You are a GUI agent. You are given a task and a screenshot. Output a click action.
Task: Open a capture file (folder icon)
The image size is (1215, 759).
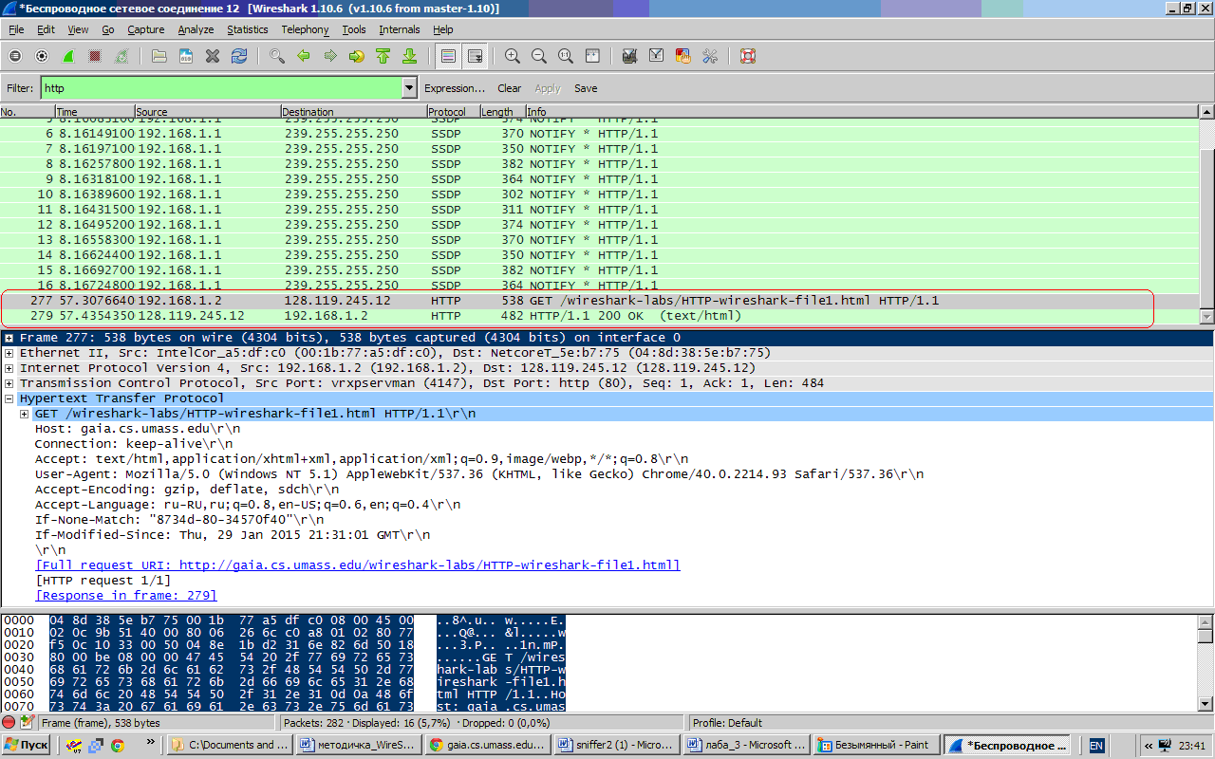[159, 56]
